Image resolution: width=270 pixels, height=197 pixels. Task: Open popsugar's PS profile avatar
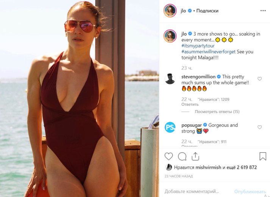[x=170, y=127]
